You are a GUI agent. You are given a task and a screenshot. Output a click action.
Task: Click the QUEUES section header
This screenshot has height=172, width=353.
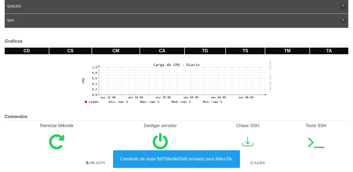point(176,6)
